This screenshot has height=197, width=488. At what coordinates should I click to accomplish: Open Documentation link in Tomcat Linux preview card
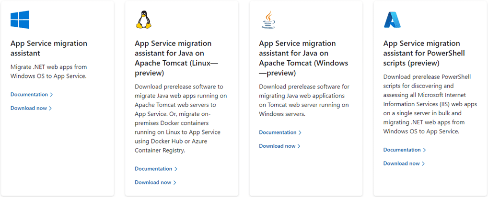(x=156, y=169)
